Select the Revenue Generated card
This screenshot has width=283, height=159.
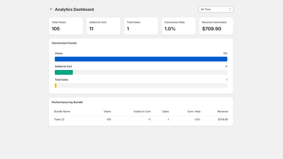(x=216, y=26)
